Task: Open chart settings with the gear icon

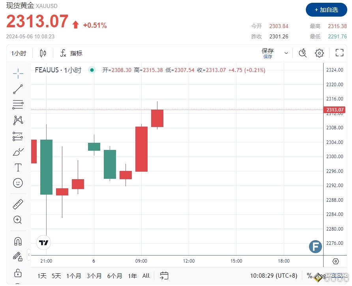Action: [x=319, y=53]
